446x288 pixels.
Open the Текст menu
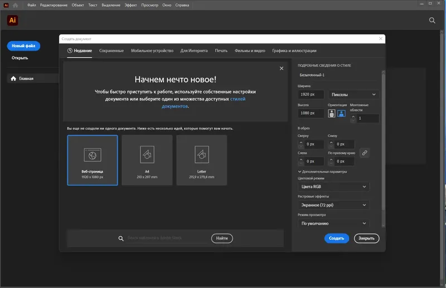pos(93,5)
